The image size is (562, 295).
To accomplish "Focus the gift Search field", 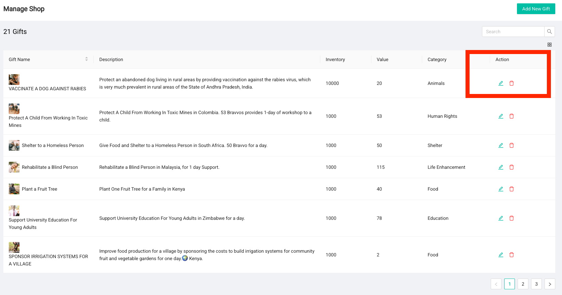I will [x=513, y=32].
